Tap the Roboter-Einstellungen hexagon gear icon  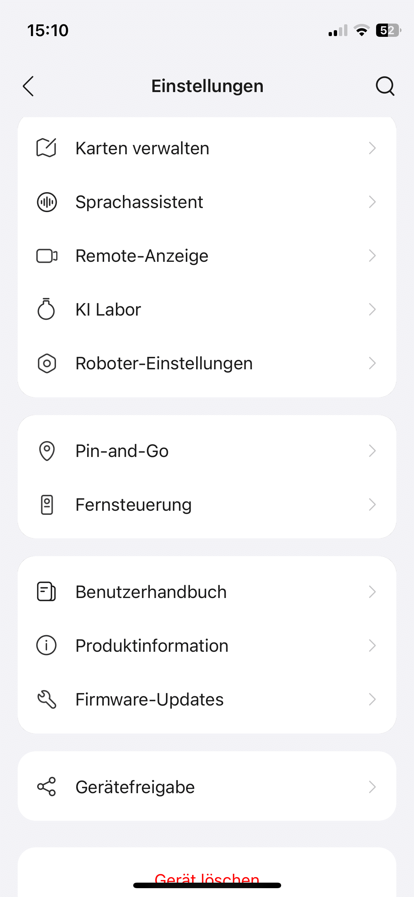(x=47, y=363)
